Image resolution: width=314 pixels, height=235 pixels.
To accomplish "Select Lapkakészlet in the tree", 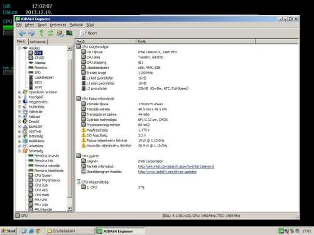I will point(44,78).
